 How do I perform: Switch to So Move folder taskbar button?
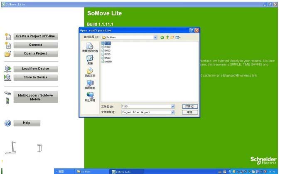(92, 172)
